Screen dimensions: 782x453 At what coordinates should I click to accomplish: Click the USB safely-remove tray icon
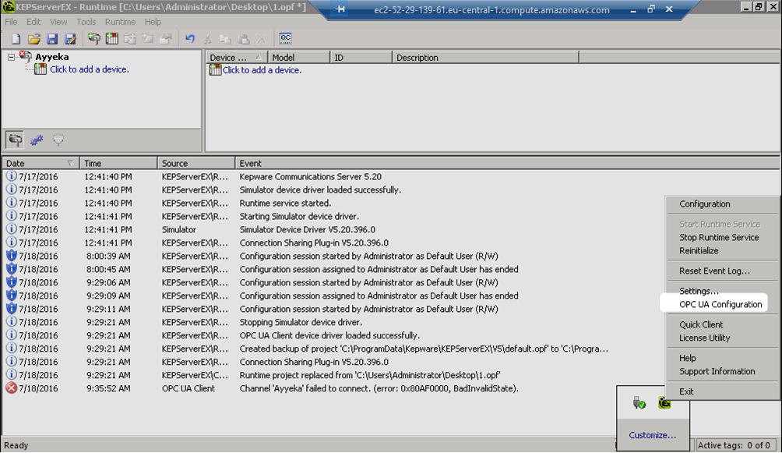[x=639, y=402]
